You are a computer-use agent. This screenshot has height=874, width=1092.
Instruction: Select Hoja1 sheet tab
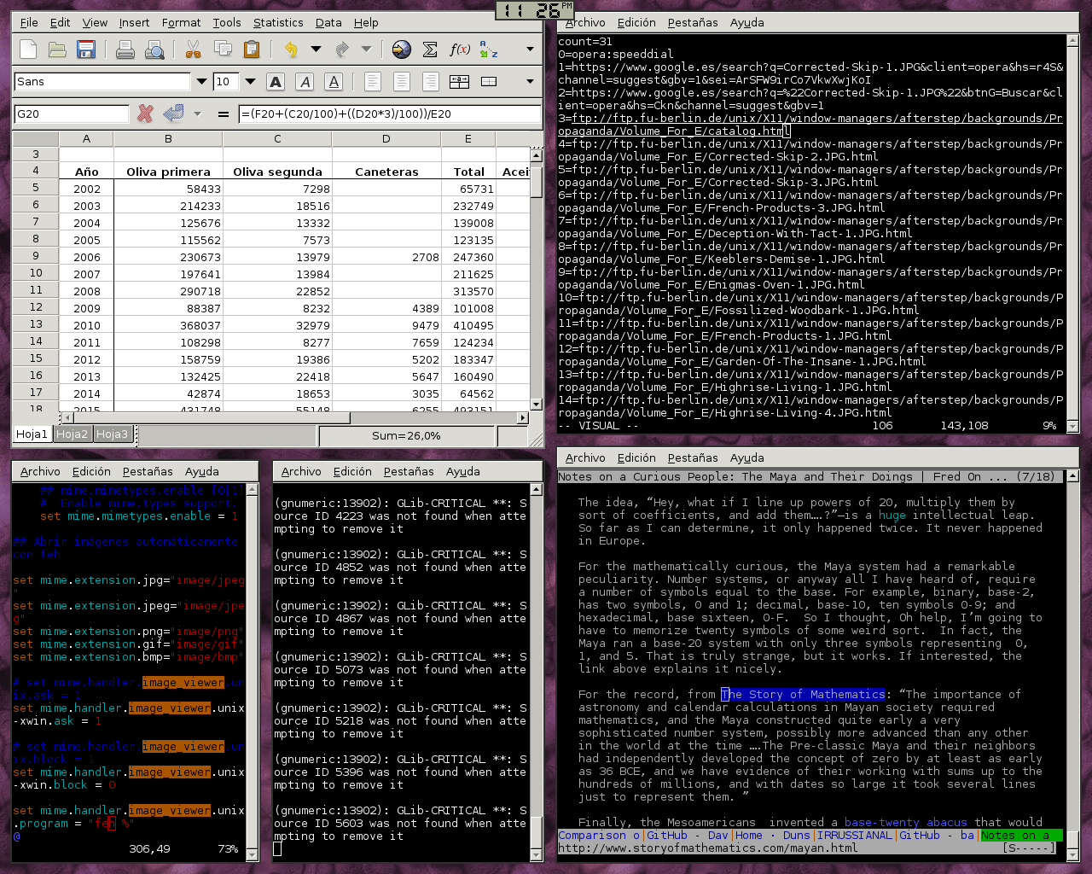point(32,434)
